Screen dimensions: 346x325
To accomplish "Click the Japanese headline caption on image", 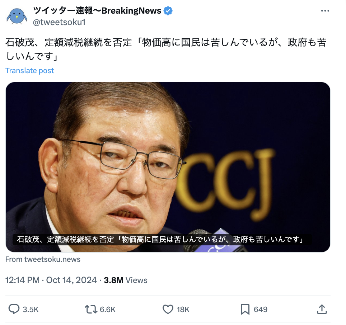I will coord(161,239).
